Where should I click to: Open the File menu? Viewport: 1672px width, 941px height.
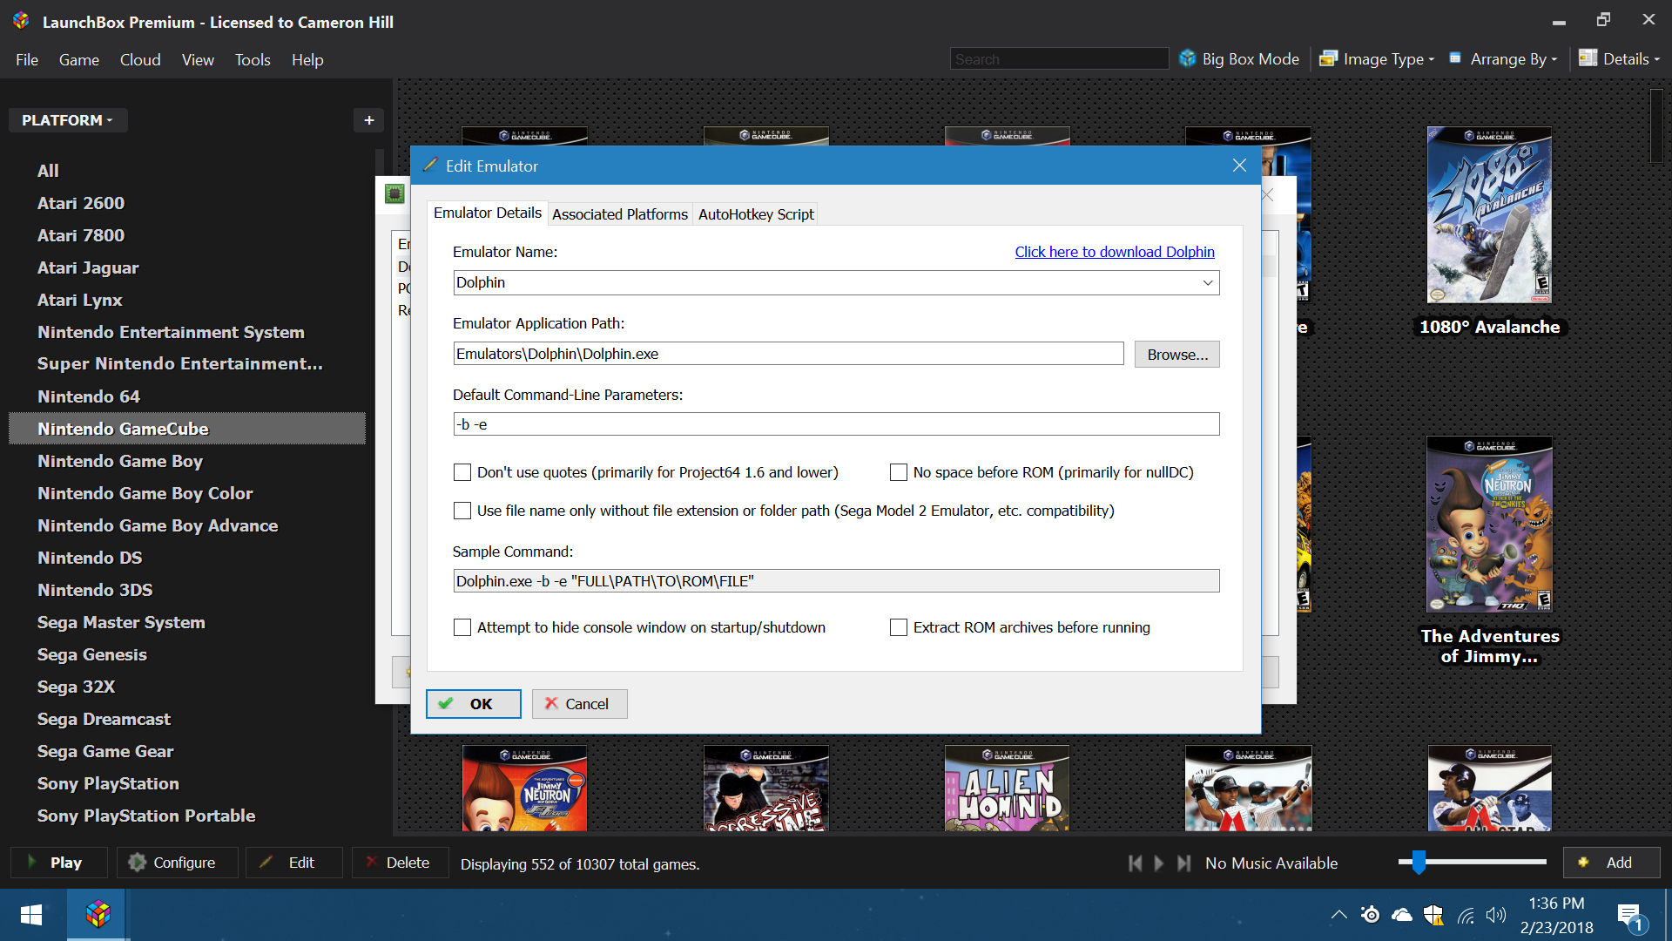27,60
